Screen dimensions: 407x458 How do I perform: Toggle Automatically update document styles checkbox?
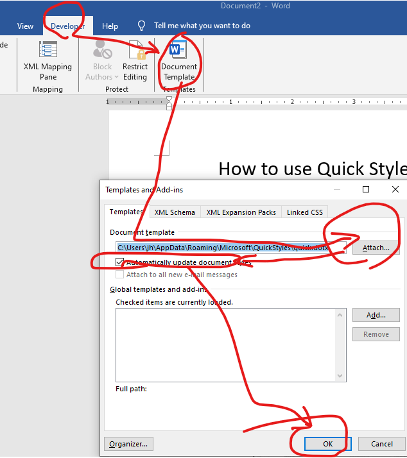point(119,262)
